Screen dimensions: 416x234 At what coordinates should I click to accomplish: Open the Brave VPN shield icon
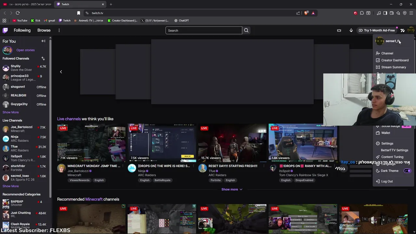(x=405, y=13)
